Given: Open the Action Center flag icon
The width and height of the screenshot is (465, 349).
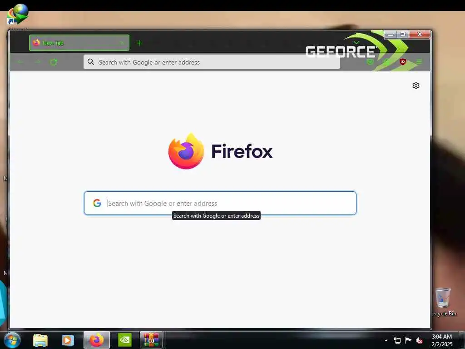Looking at the screenshot, I should pos(408,340).
